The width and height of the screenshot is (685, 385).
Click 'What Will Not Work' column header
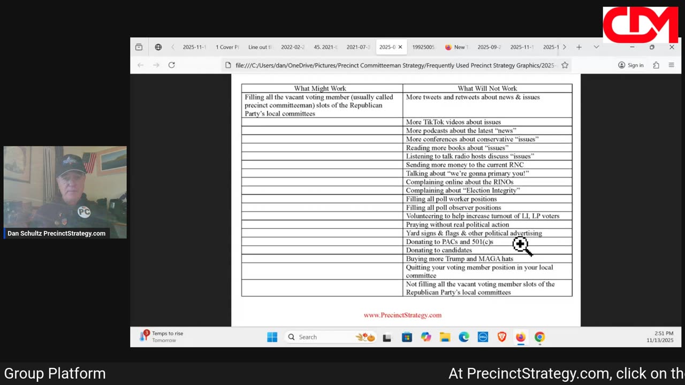click(x=487, y=88)
